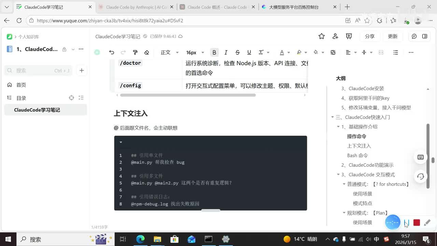Apply the font color A button

282,52
